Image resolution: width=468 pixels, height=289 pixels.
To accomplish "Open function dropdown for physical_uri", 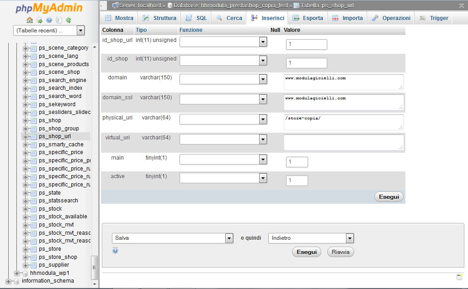I will point(223,119).
